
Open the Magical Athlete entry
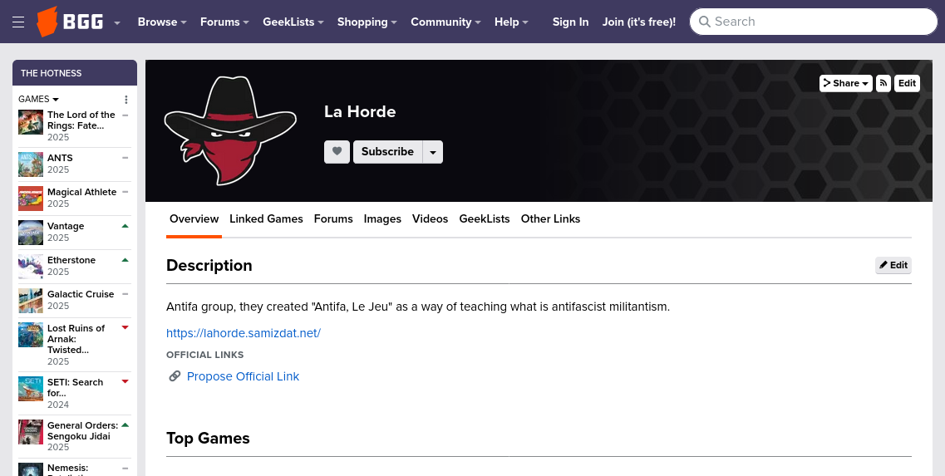coord(82,192)
